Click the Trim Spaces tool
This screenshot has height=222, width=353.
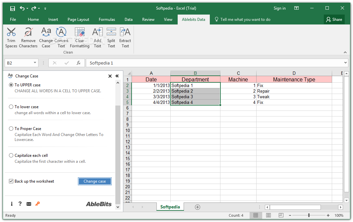tap(11, 37)
